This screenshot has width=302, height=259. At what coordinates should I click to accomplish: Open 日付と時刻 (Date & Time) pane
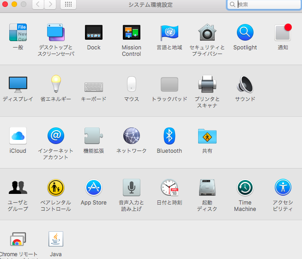coord(169,187)
